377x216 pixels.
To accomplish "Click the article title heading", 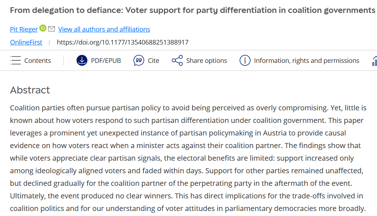I will point(192,10).
